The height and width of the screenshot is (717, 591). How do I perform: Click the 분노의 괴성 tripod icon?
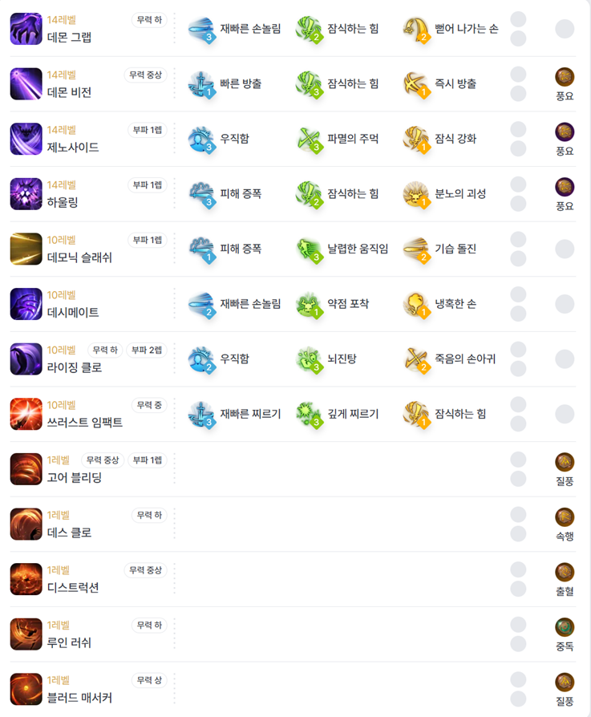coord(416,194)
